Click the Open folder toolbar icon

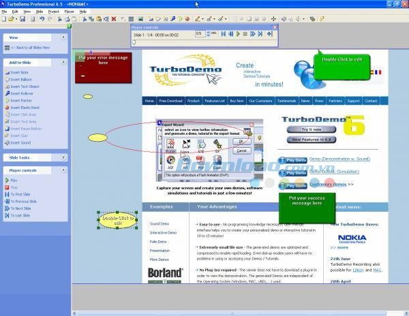coord(11,19)
